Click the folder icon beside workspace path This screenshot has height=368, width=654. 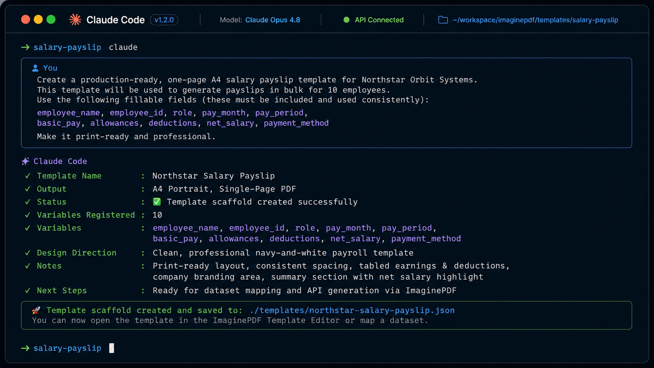[x=443, y=20]
